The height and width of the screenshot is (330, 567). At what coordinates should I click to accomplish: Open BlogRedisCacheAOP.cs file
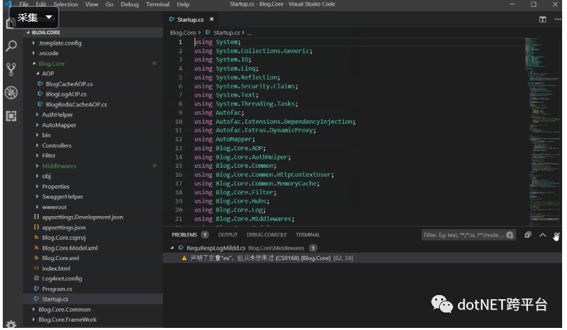tap(76, 104)
